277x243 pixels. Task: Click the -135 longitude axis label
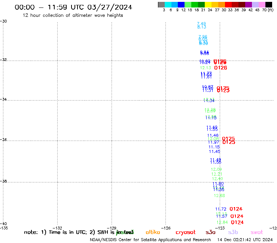click(x=4, y=228)
